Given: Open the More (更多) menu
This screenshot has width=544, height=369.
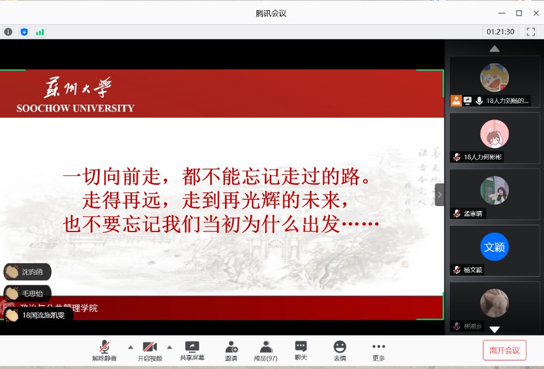Looking at the screenshot, I should pyautogui.click(x=379, y=350).
